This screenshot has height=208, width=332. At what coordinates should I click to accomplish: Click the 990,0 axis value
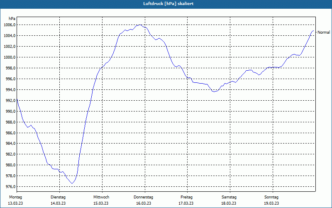[10, 111]
